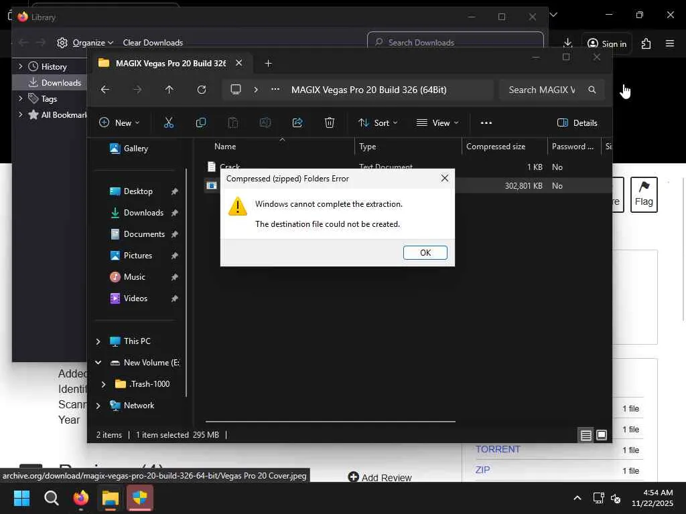Open the Sort dropdown menu
Image resolution: width=686 pixels, height=514 pixels.
click(378, 123)
